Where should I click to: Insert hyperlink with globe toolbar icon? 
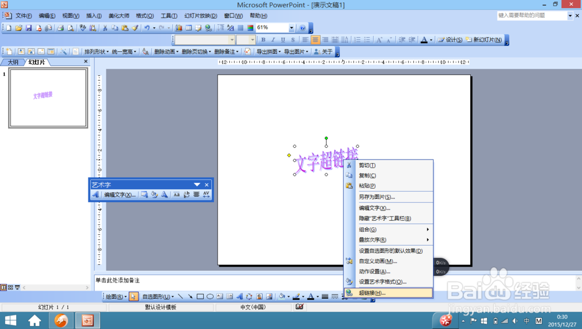pos(208,28)
